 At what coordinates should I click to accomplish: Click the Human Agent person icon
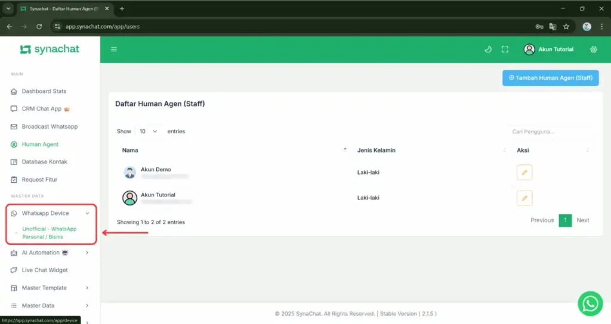click(x=14, y=144)
